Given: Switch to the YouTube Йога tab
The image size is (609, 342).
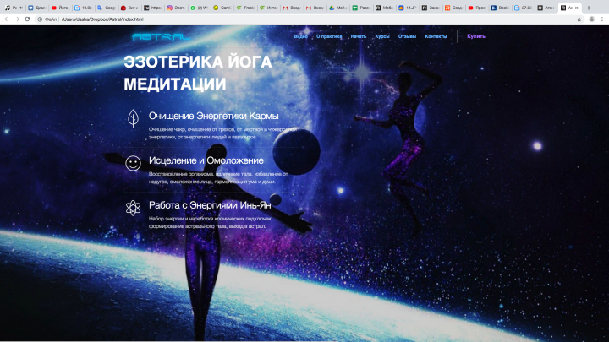Looking at the screenshot, I should 60,8.
